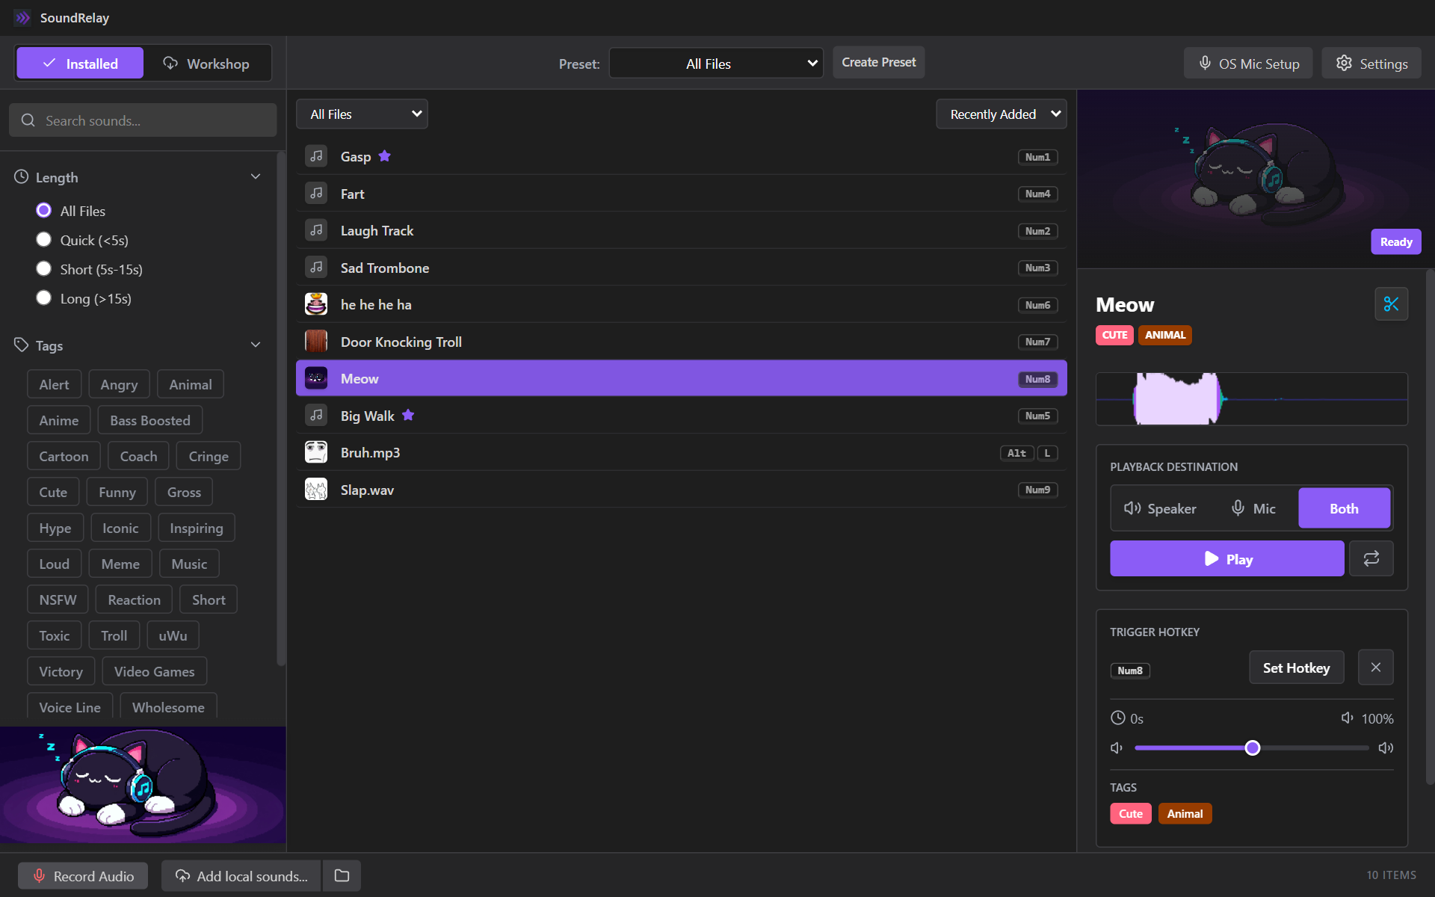Click the music note icon for Fart
This screenshot has width=1435, height=897.
click(316, 194)
